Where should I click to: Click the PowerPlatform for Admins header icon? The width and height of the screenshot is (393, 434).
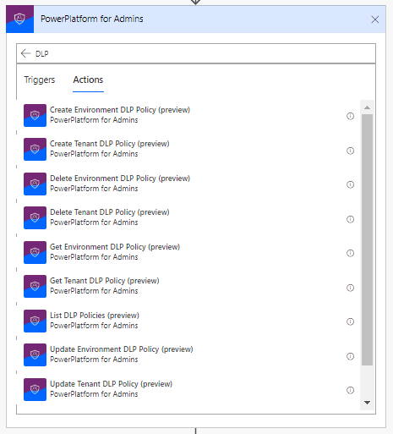pos(19,19)
